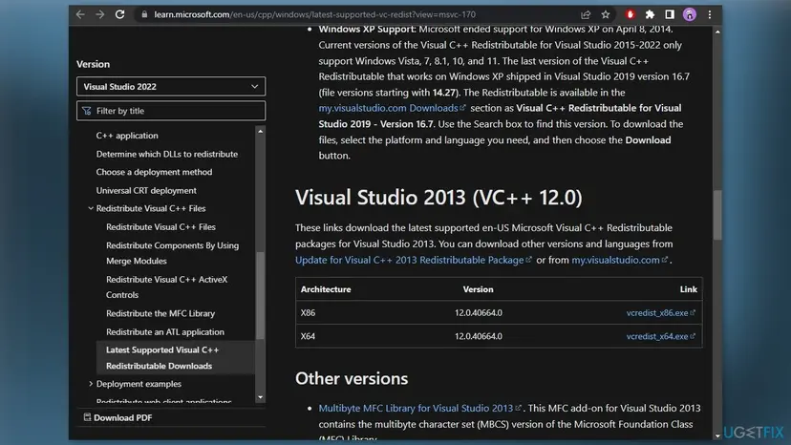Open Choose a deployment method
The height and width of the screenshot is (445, 791).
pos(155,172)
